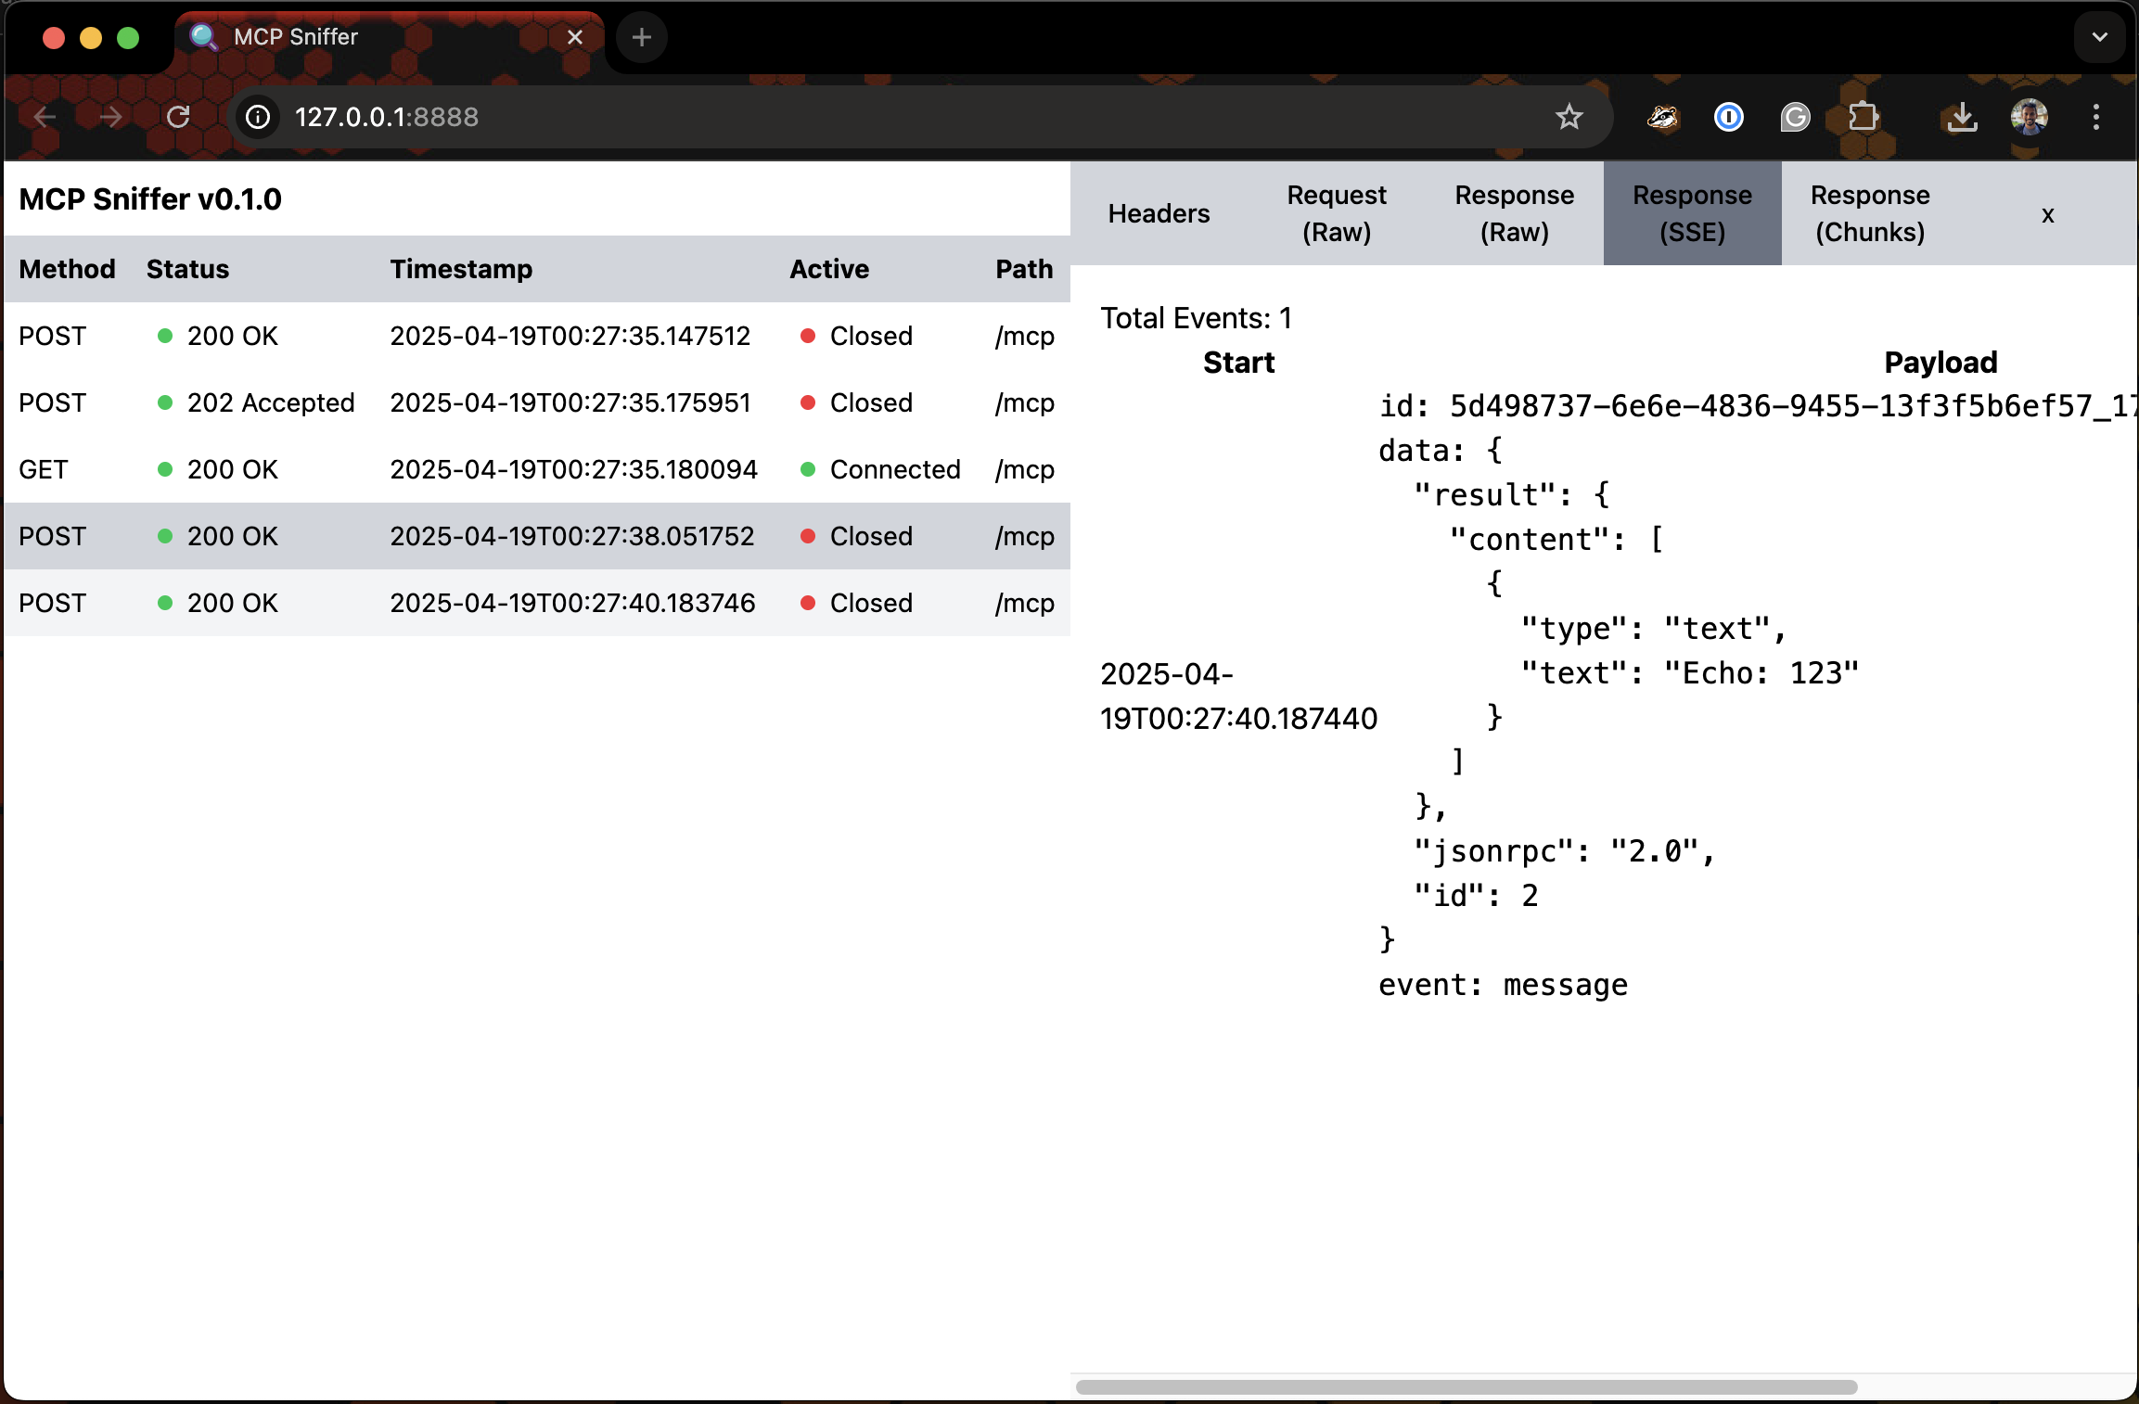
Task: Open the Chrome three-dot menu
Action: tap(2095, 117)
